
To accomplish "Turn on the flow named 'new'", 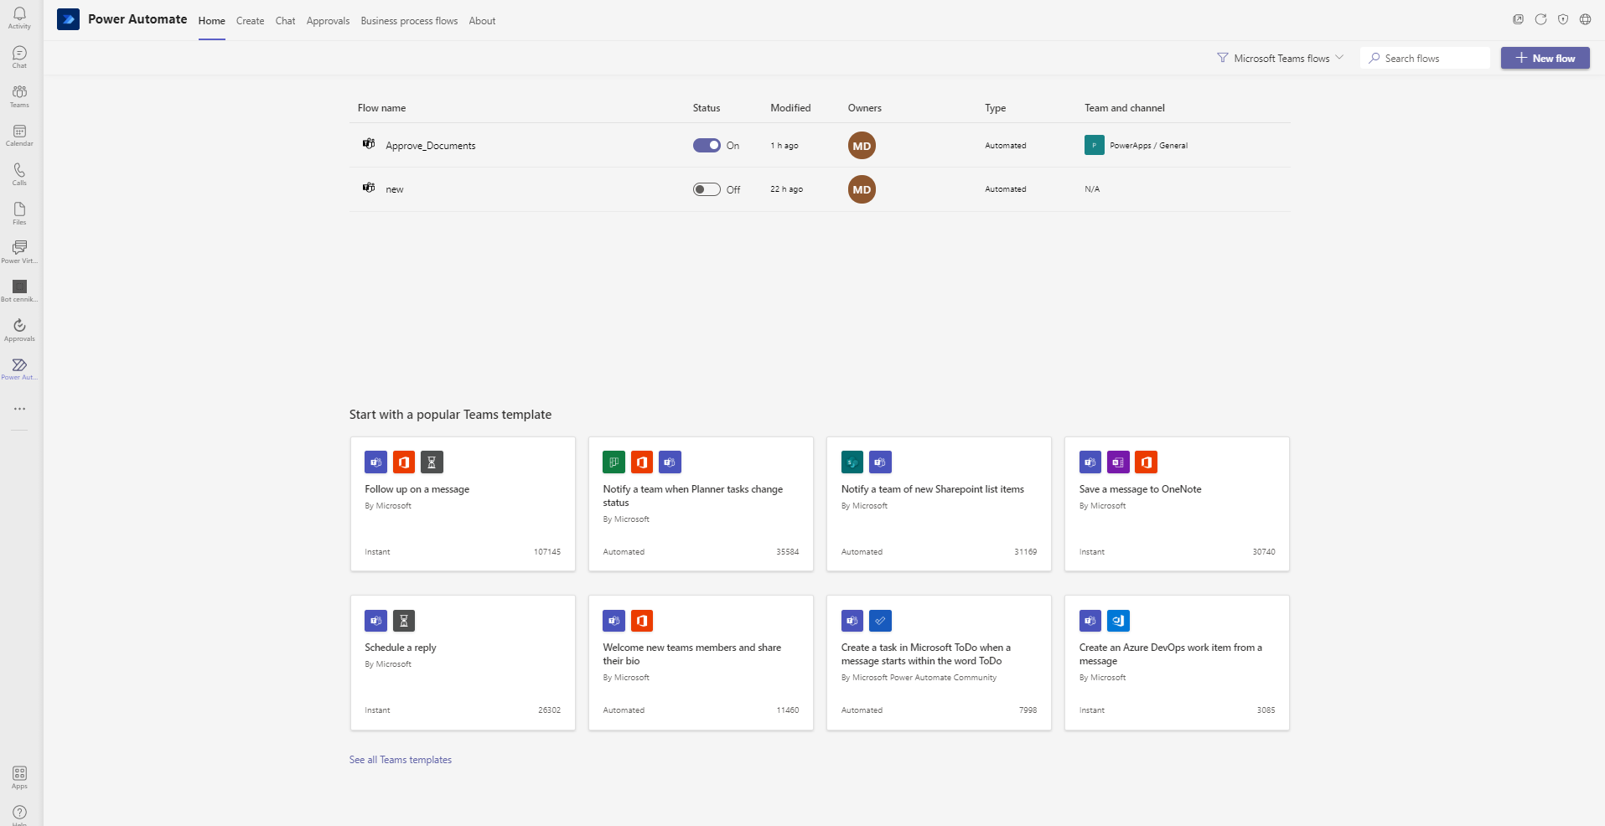I will click(706, 189).
